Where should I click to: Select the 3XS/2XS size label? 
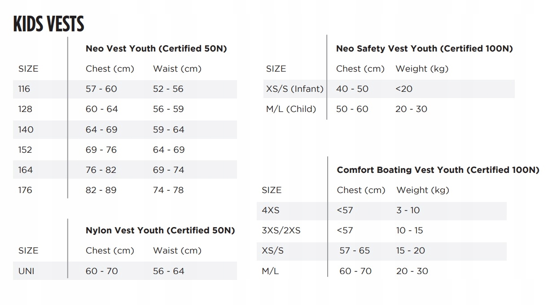tap(281, 230)
